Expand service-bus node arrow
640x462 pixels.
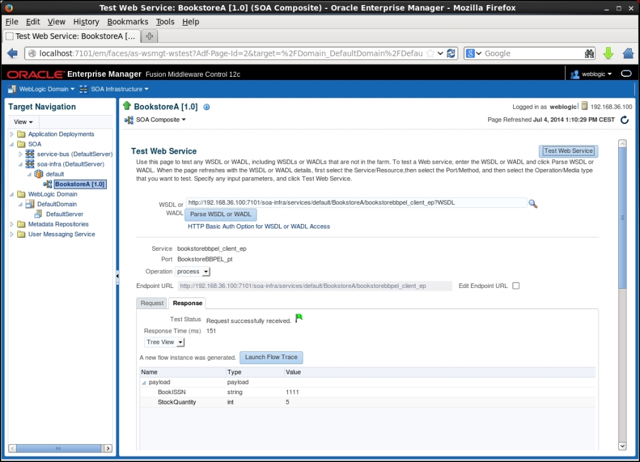[20, 154]
